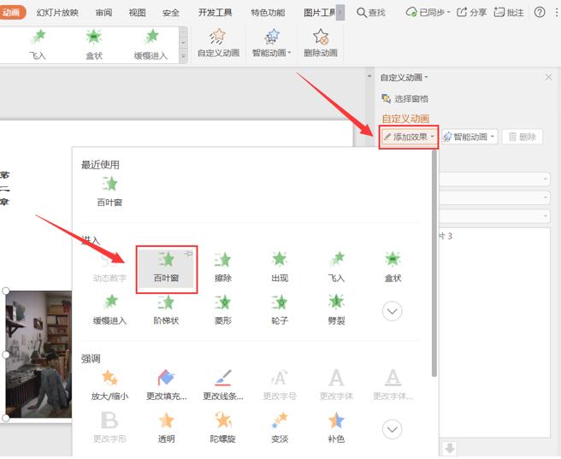Screen dimensions: 561x459
Task: Apply 盒状 animation from ribbon gallery
Action: tap(94, 44)
